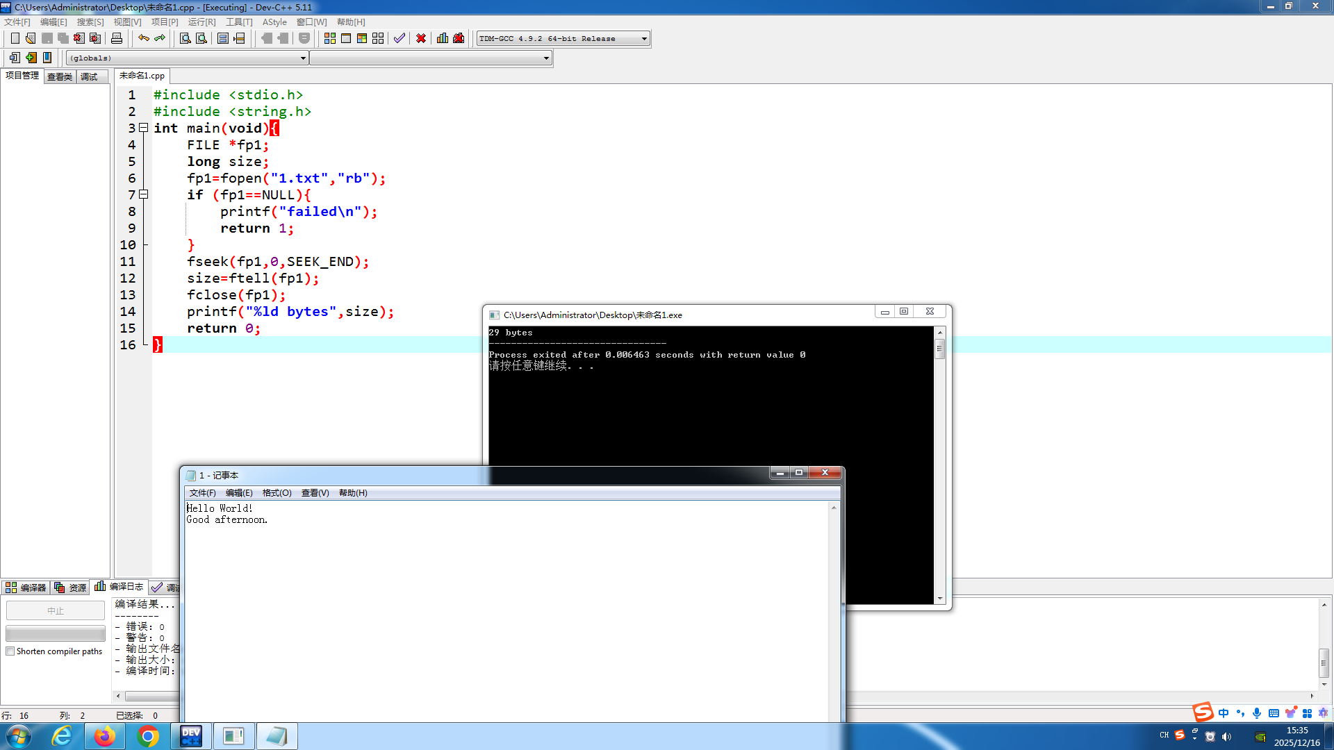
Task: Switch to the 编译日志 tab
Action: (x=120, y=587)
